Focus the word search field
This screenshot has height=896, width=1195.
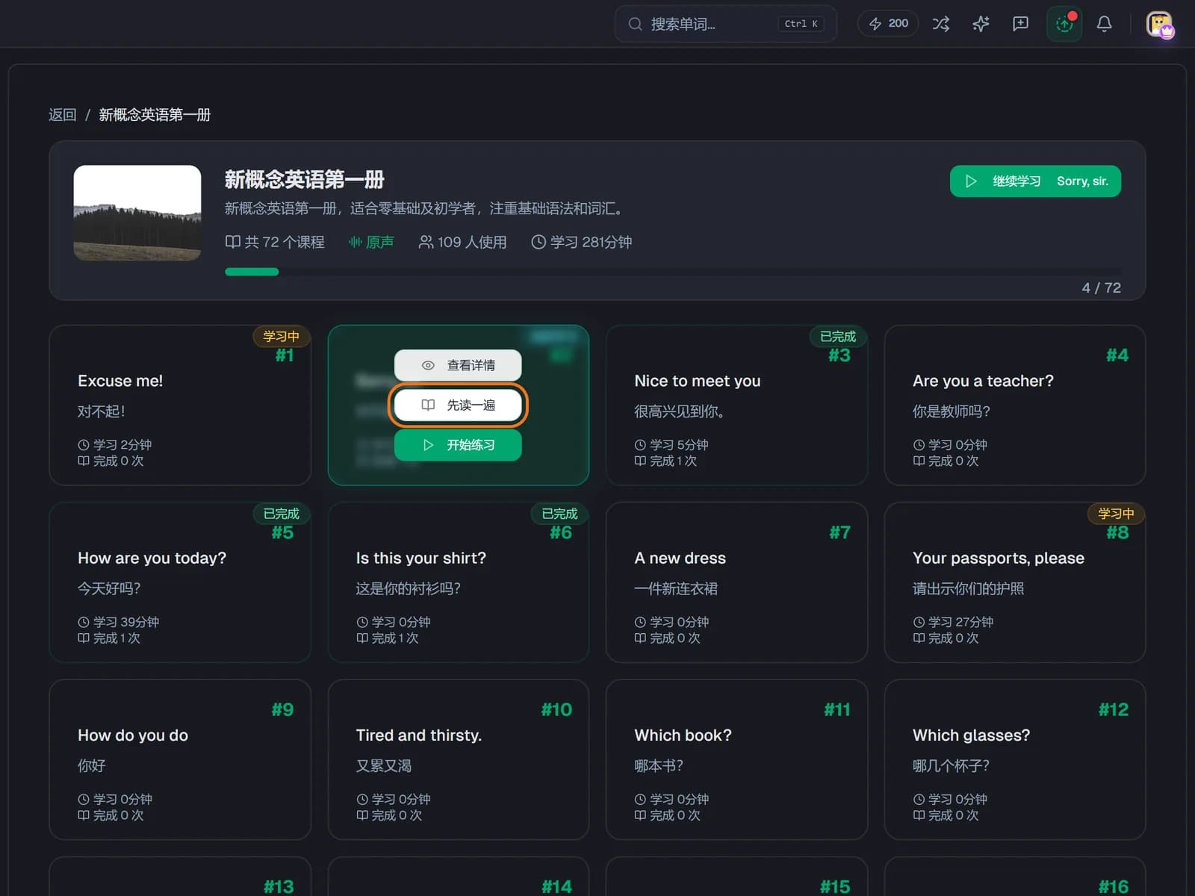pyautogui.click(x=725, y=24)
